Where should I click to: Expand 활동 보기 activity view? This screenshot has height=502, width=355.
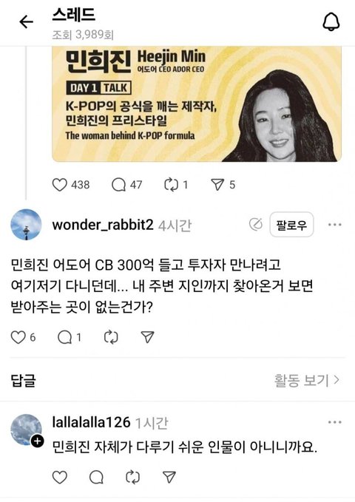tap(307, 380)
